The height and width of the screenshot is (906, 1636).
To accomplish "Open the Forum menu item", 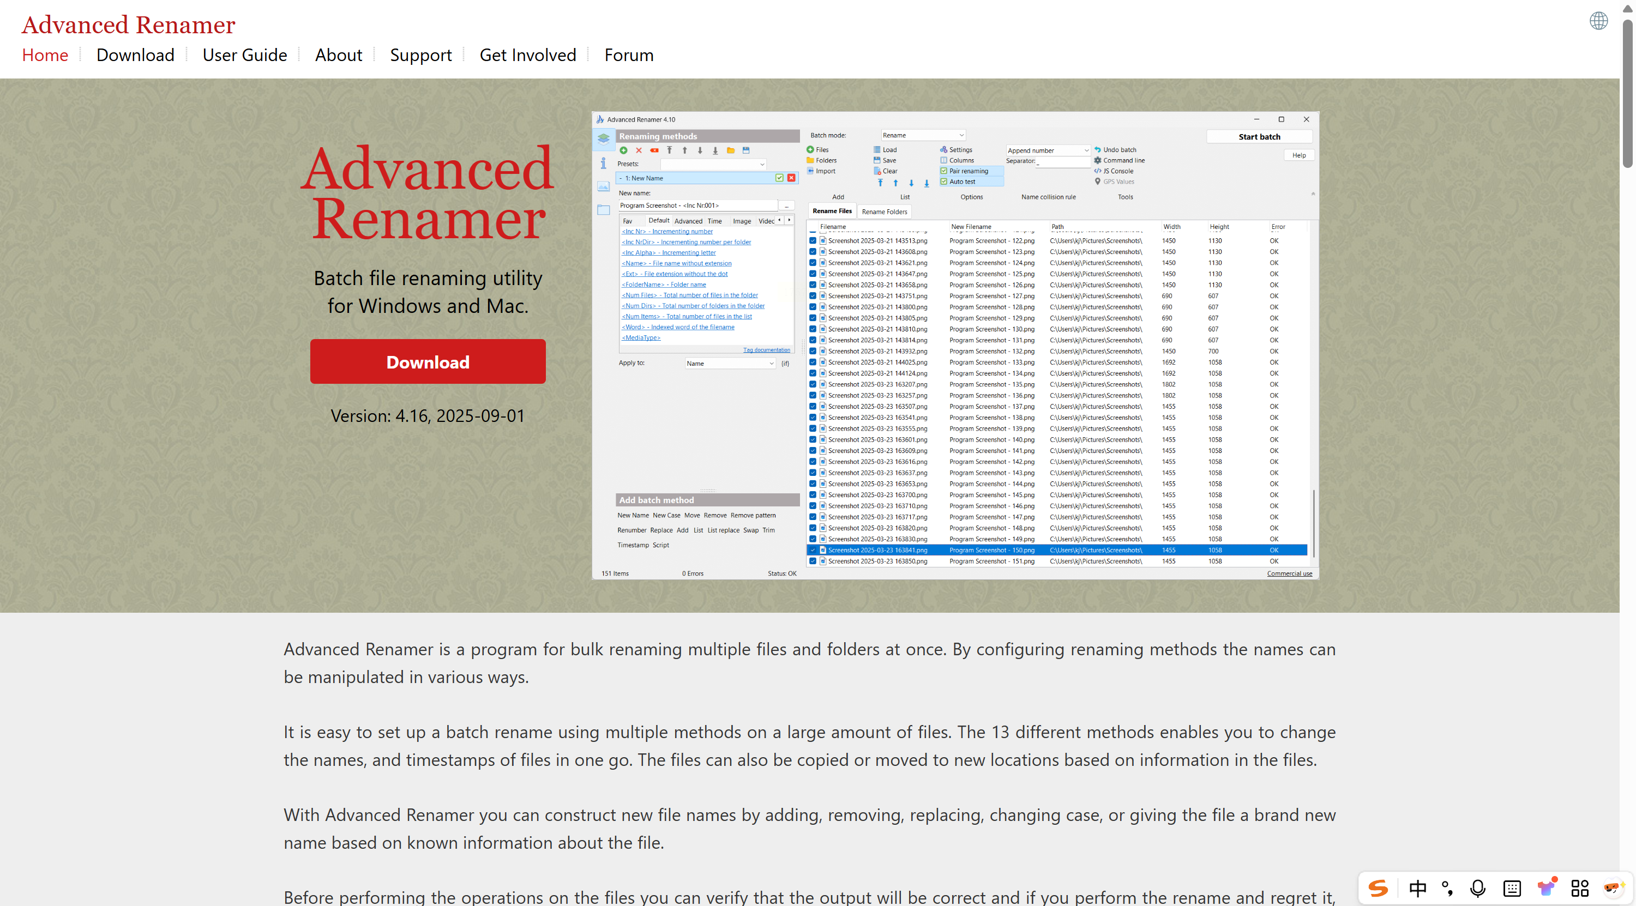I will [629, 55].
